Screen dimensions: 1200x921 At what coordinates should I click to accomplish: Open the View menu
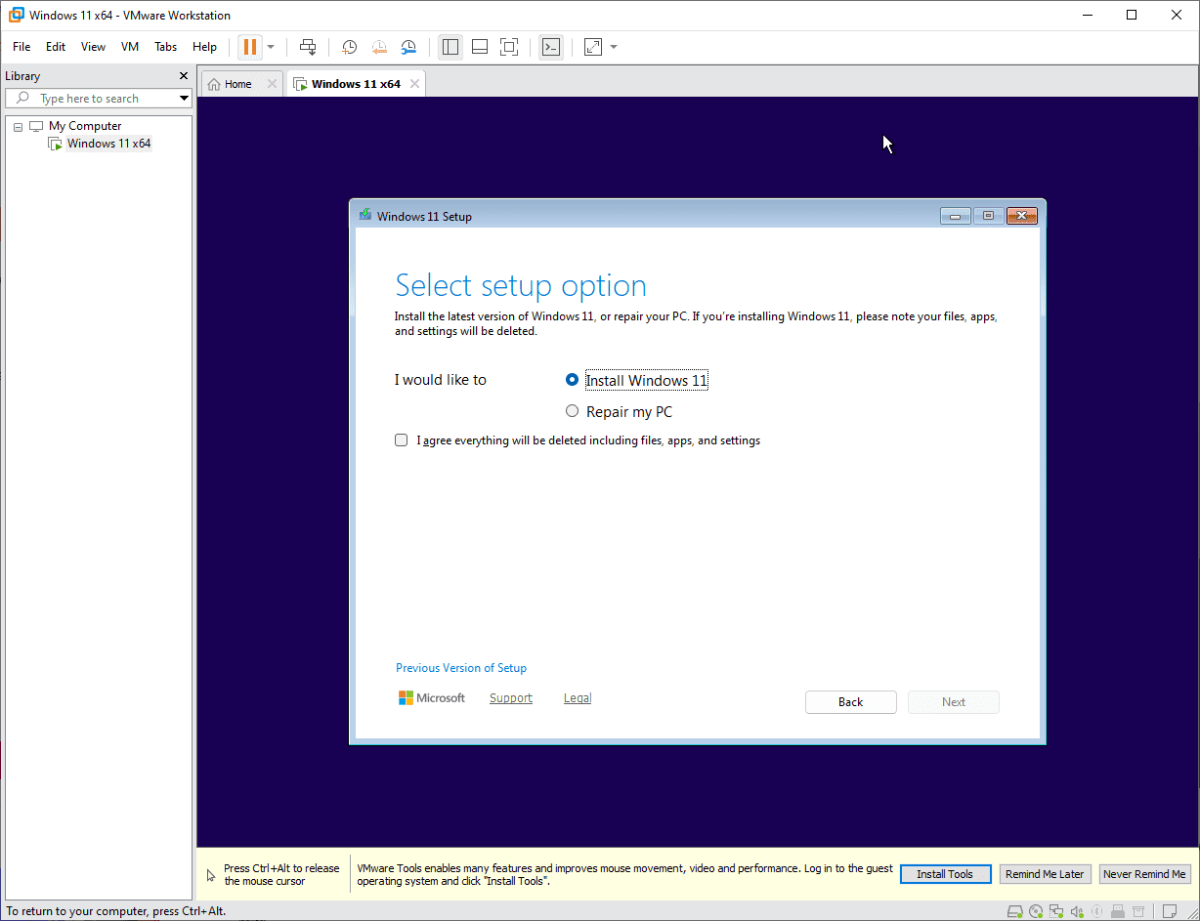click(x=93, y=47)
